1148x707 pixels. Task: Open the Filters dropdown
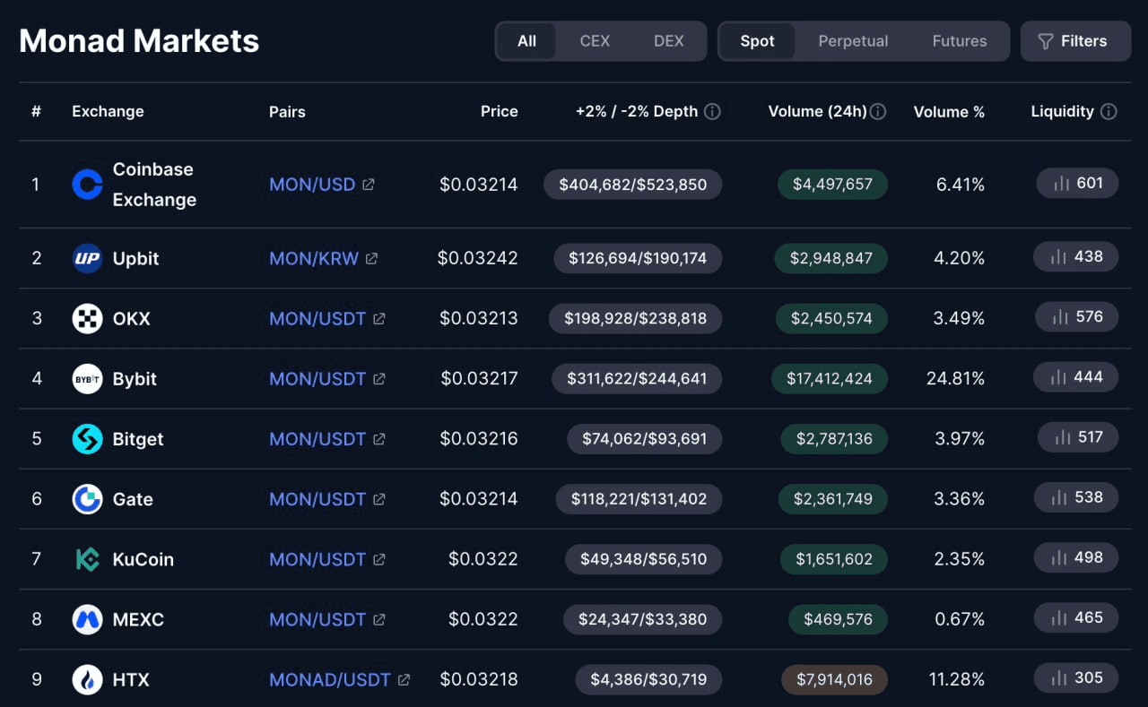point(1074,41)
